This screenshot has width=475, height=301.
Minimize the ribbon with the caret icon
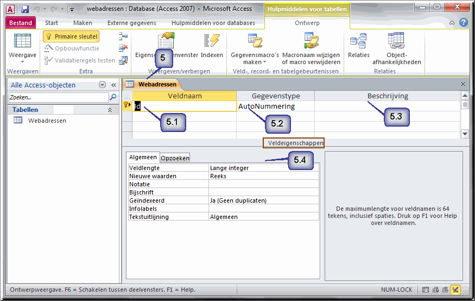point(452,23)
